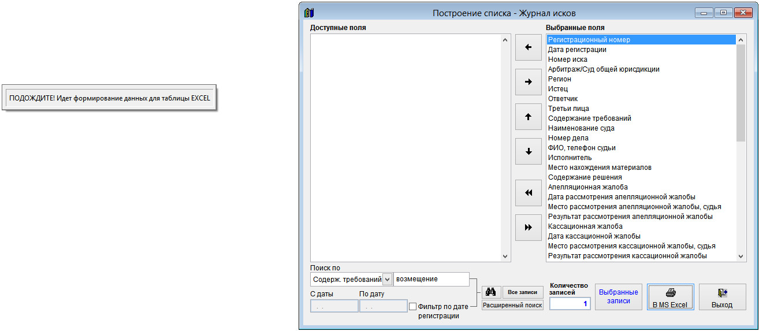Click down arrow of selected fields scrollbar
This screenshot has width=759, height=331.
[741, 256]
